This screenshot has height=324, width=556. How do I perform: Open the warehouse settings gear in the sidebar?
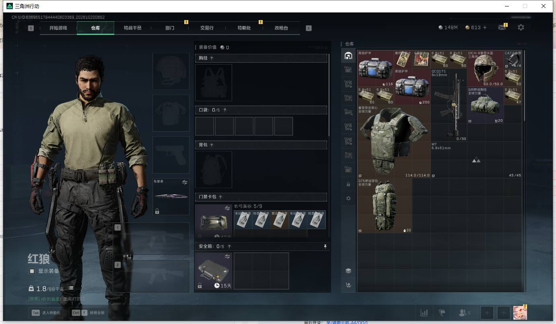point(348,198)
